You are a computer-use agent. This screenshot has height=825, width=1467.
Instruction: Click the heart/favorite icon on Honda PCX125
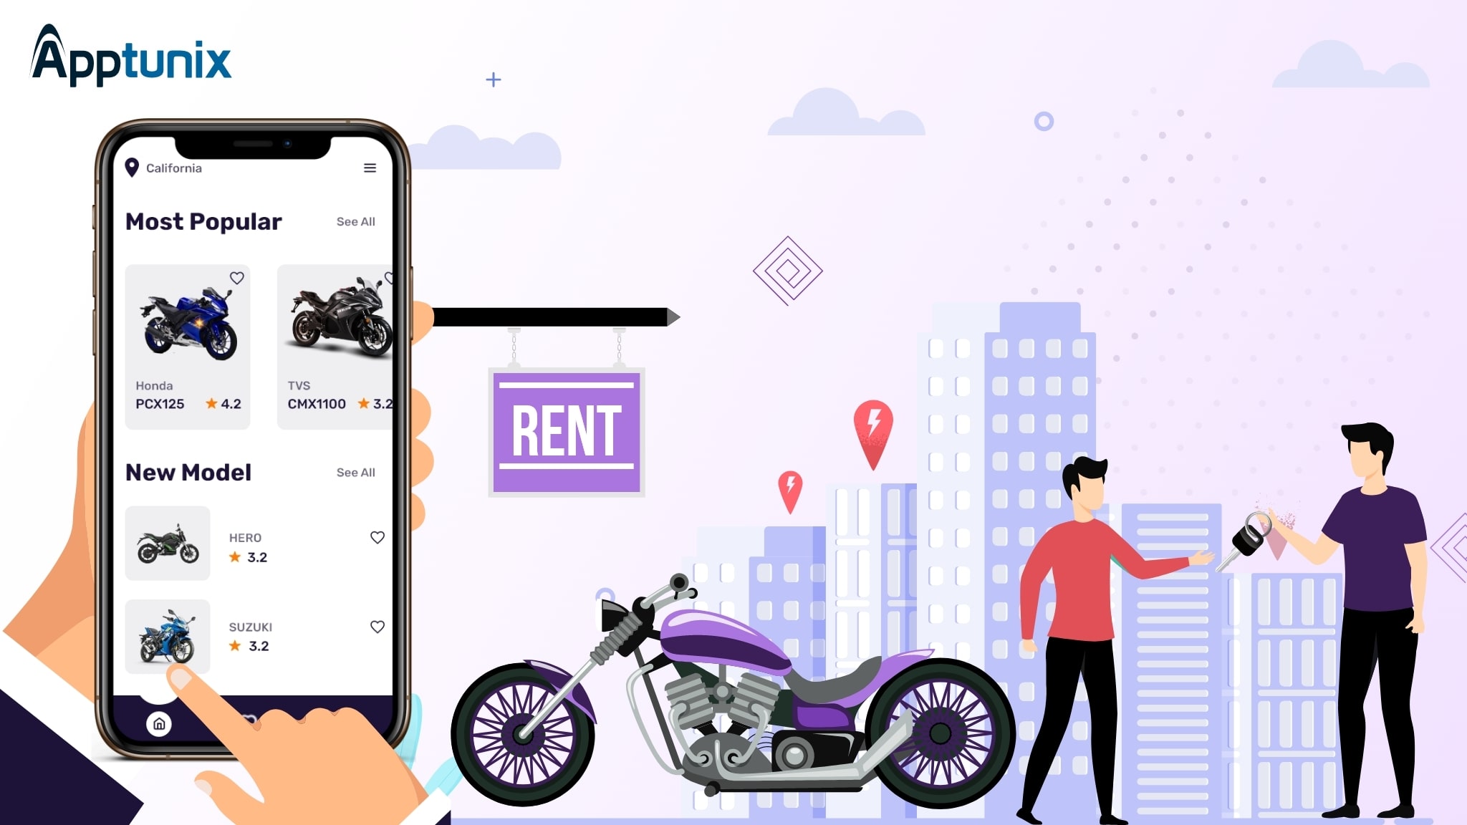236,277
